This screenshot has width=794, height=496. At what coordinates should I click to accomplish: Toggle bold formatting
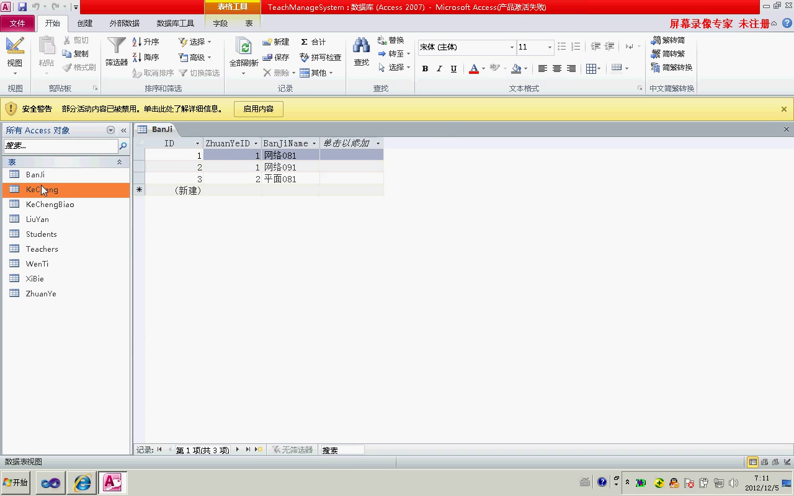[x=425, y=69]
